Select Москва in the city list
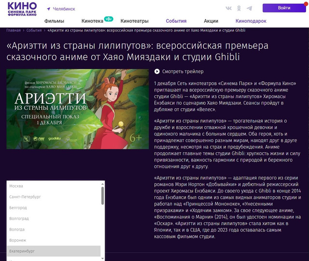The image size is (309, 261). point(54,186)
